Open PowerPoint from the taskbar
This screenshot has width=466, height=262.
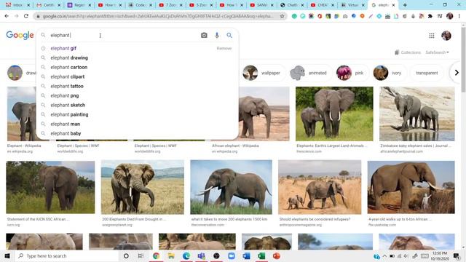point(277,255)
